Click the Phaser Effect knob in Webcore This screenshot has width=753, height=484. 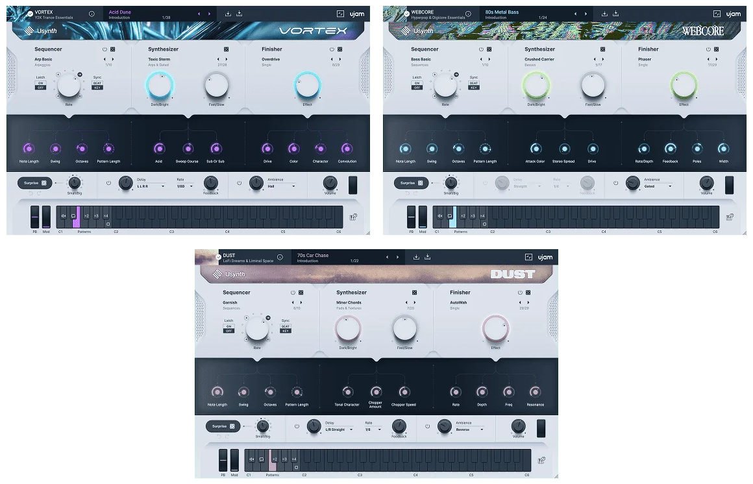684,86
